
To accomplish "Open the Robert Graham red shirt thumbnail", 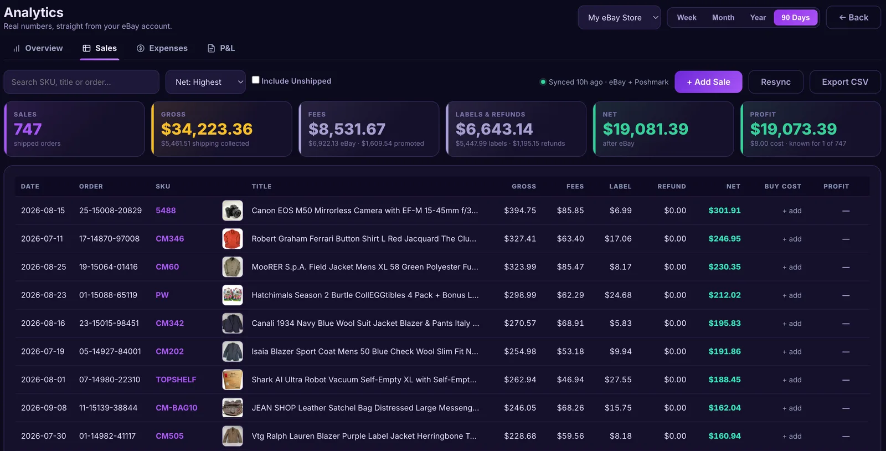I will (233, 239).
